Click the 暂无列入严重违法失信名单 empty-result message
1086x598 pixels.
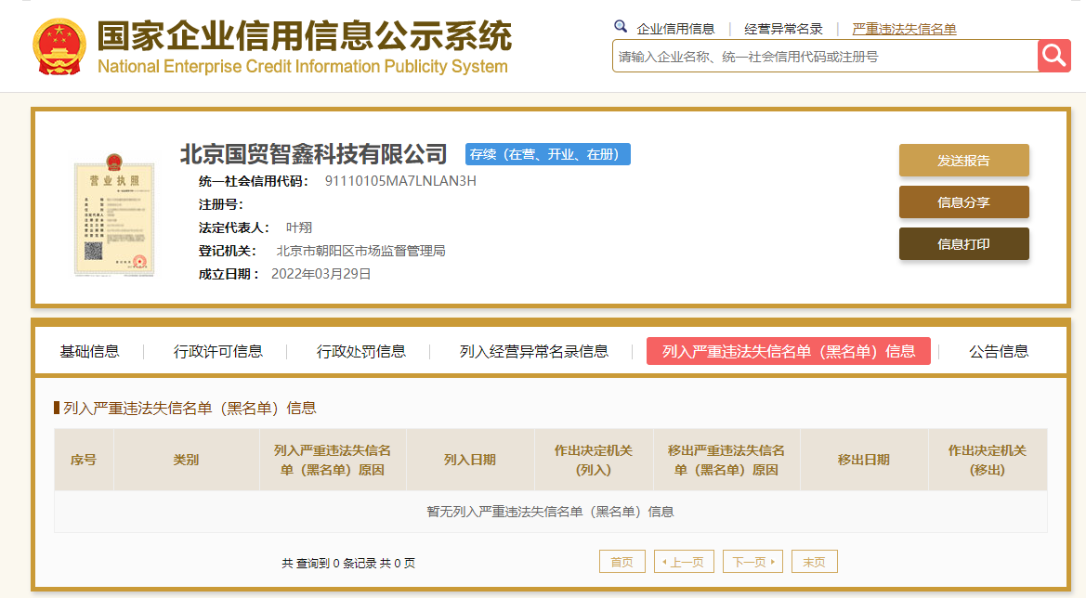551,513
